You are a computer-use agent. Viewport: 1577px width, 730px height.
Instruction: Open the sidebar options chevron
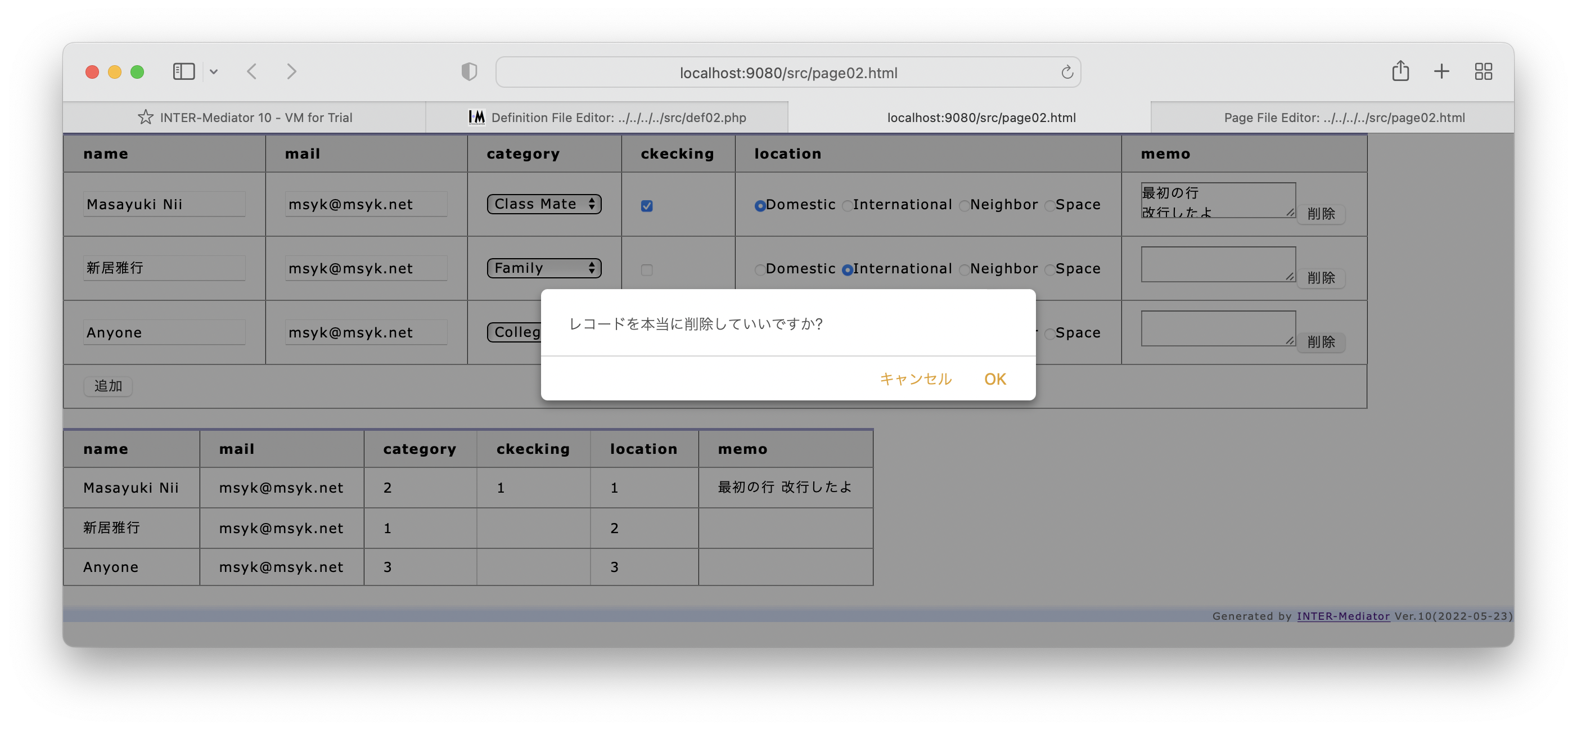214,71
